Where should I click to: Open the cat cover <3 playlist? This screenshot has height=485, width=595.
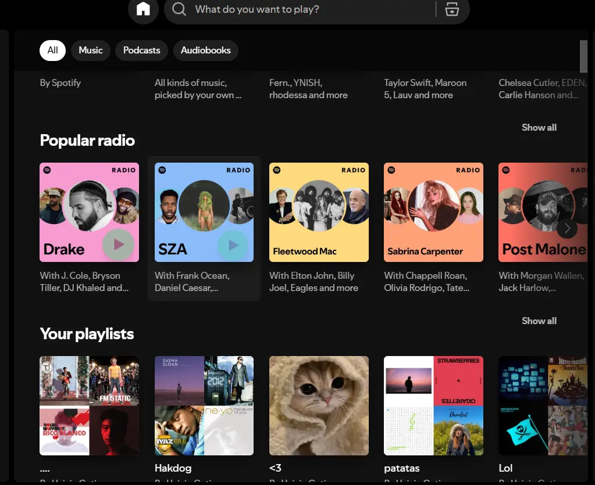tap(319, 405)
